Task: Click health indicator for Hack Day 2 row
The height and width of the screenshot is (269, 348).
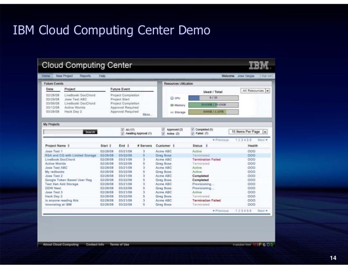Action: [251, 196]
